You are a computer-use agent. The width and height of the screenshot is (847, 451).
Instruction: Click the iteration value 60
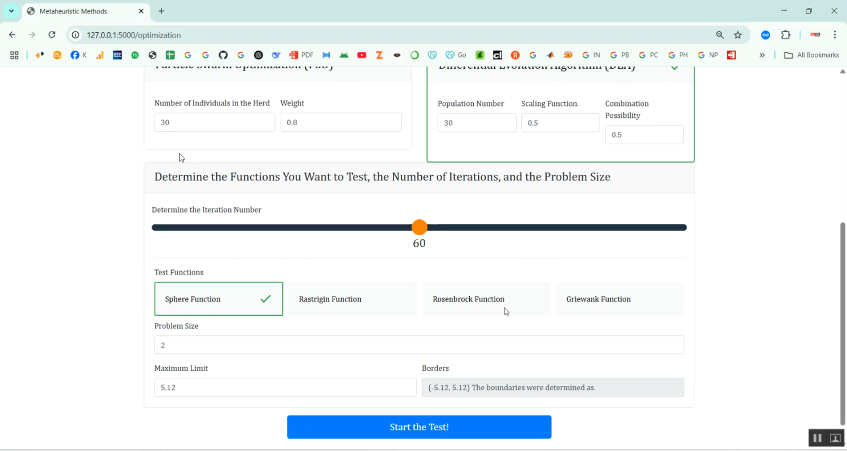(419, 244)
